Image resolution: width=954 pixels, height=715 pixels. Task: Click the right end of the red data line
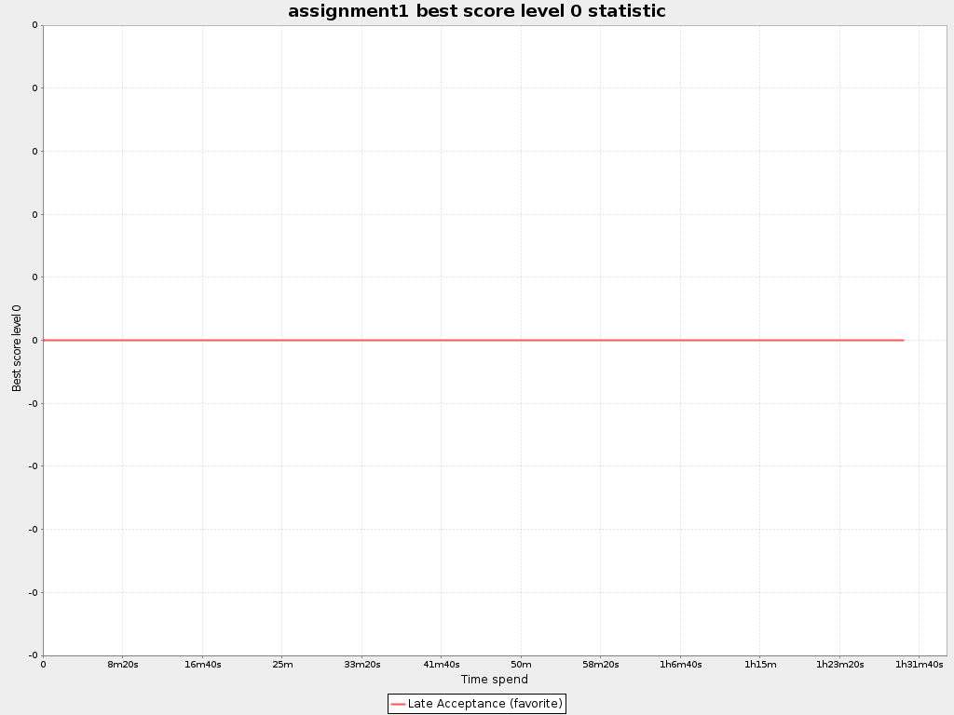coord(903,340)
